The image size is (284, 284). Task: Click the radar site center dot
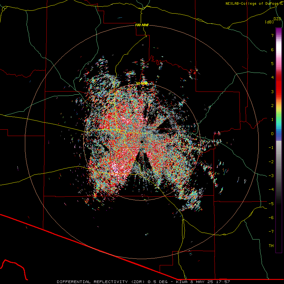point(142,142)
